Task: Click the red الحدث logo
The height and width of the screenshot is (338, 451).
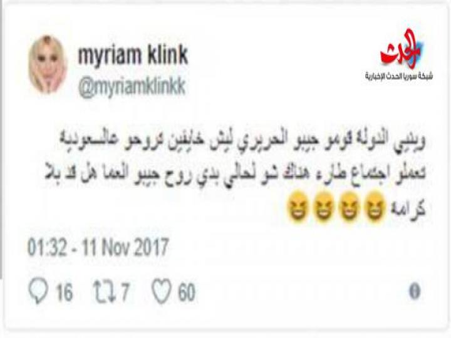Action: coord(402,49)
